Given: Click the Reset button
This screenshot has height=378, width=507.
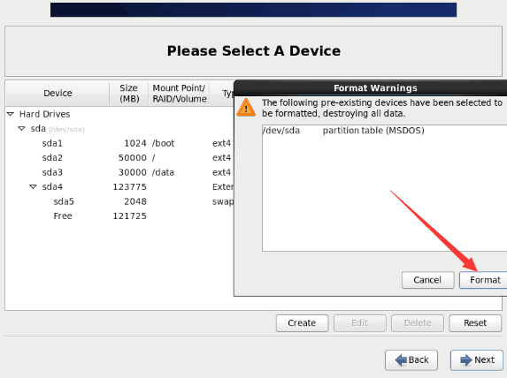Looking at the screenshot, I should point(475,323).
